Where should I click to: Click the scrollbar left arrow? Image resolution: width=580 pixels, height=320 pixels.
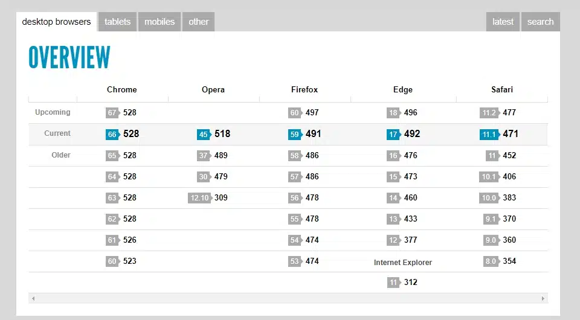click(x=33, y=298)
